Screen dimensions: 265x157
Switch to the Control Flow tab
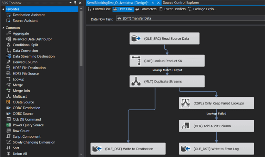click(x=99, y=9)
